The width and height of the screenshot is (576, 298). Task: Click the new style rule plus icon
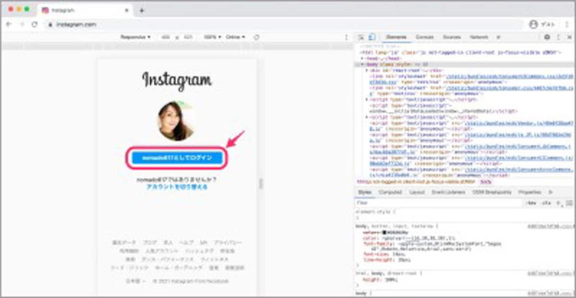click(558, 203)
